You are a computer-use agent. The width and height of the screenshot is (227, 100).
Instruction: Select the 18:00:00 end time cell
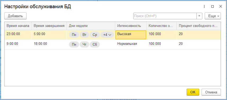pyautogui.click(x=49, y=45)
